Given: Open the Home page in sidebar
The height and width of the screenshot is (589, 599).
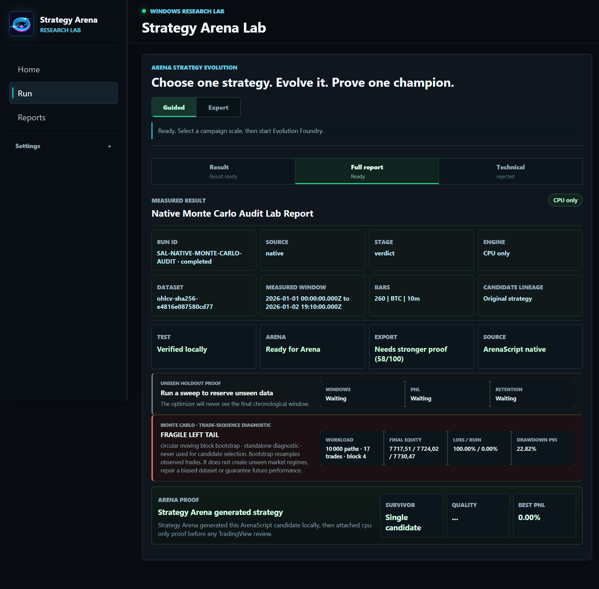Looking at the screenshot, I should (63, 70).
